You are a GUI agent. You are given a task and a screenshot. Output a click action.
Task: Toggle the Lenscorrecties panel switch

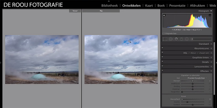click(162, 66)
